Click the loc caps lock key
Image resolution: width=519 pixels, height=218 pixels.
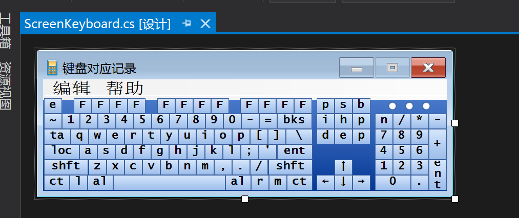pos(61,152)
